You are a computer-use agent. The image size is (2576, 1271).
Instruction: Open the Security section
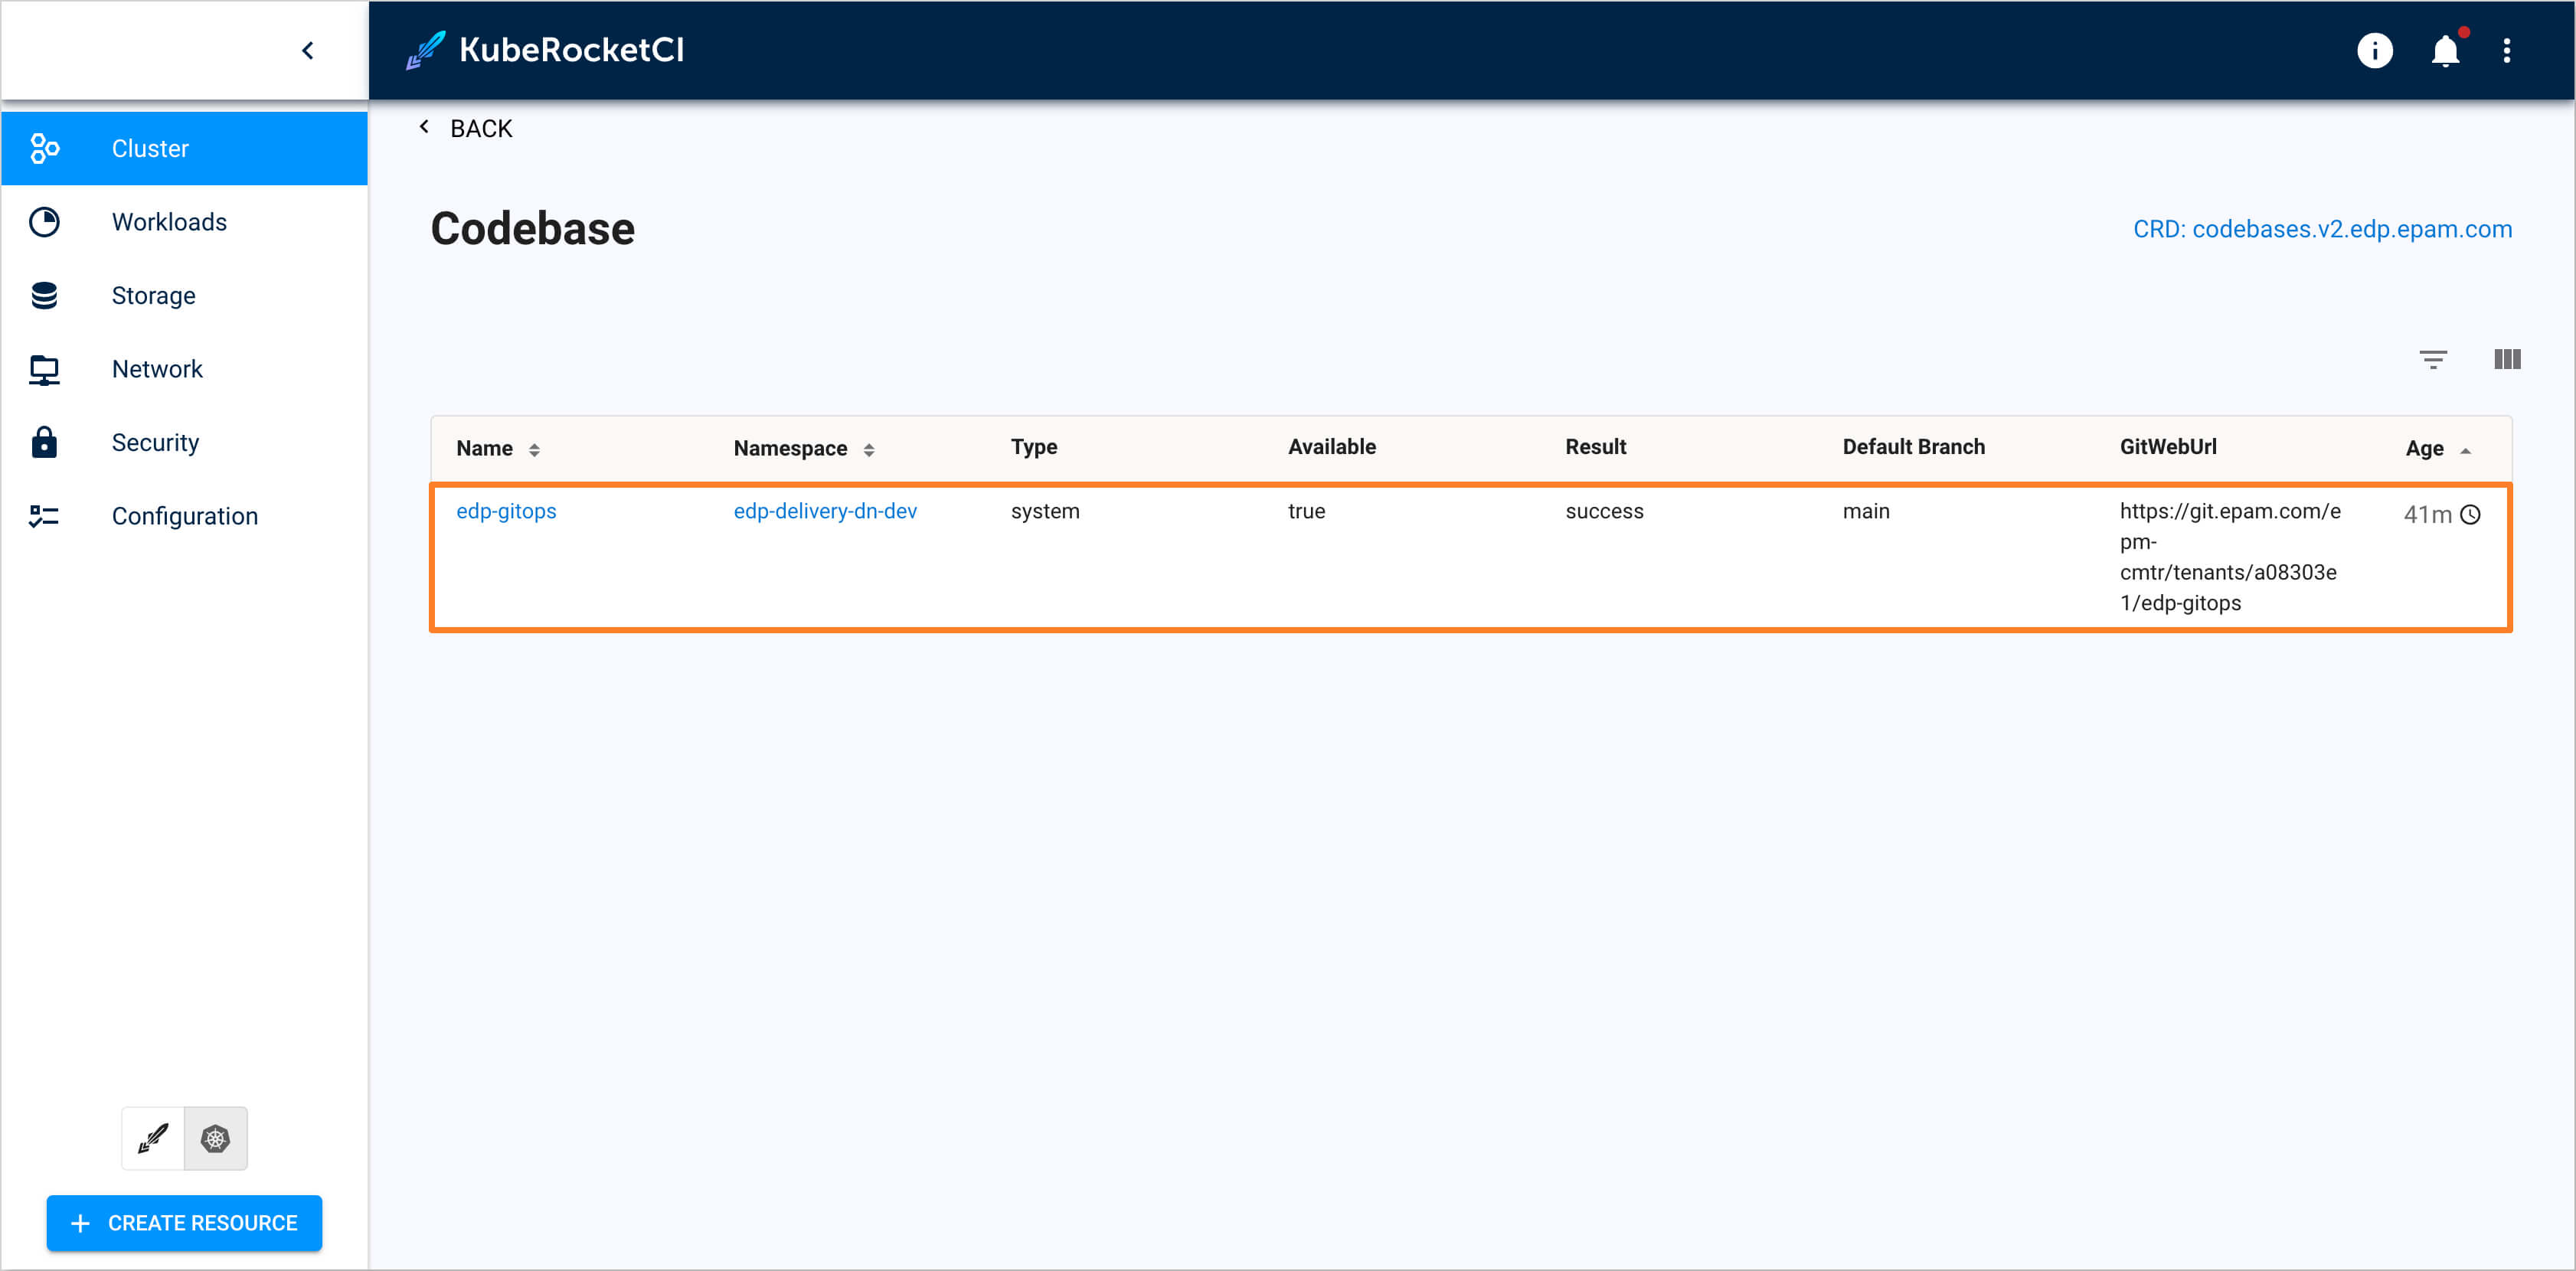tap(155, 442)
